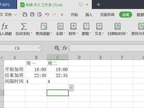Click the Save icon in quick toolbar
This screenshot has width=144, height=108.
click(x=25, y=15)
